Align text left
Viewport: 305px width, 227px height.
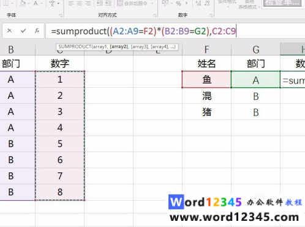(x=71, y=3)
